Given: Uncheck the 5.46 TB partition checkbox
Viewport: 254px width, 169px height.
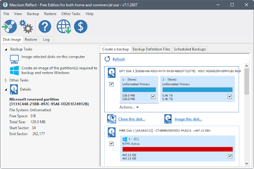Looking at the screenshot, I should tap(230, 96).
